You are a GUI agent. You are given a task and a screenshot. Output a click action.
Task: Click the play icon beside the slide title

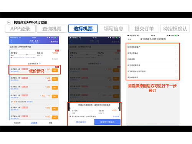(9, 23)
